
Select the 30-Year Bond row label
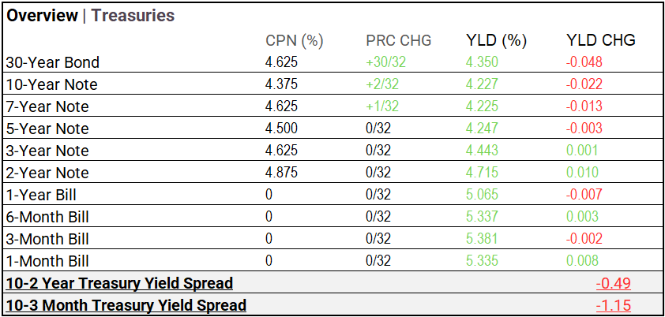coord(53,62)
